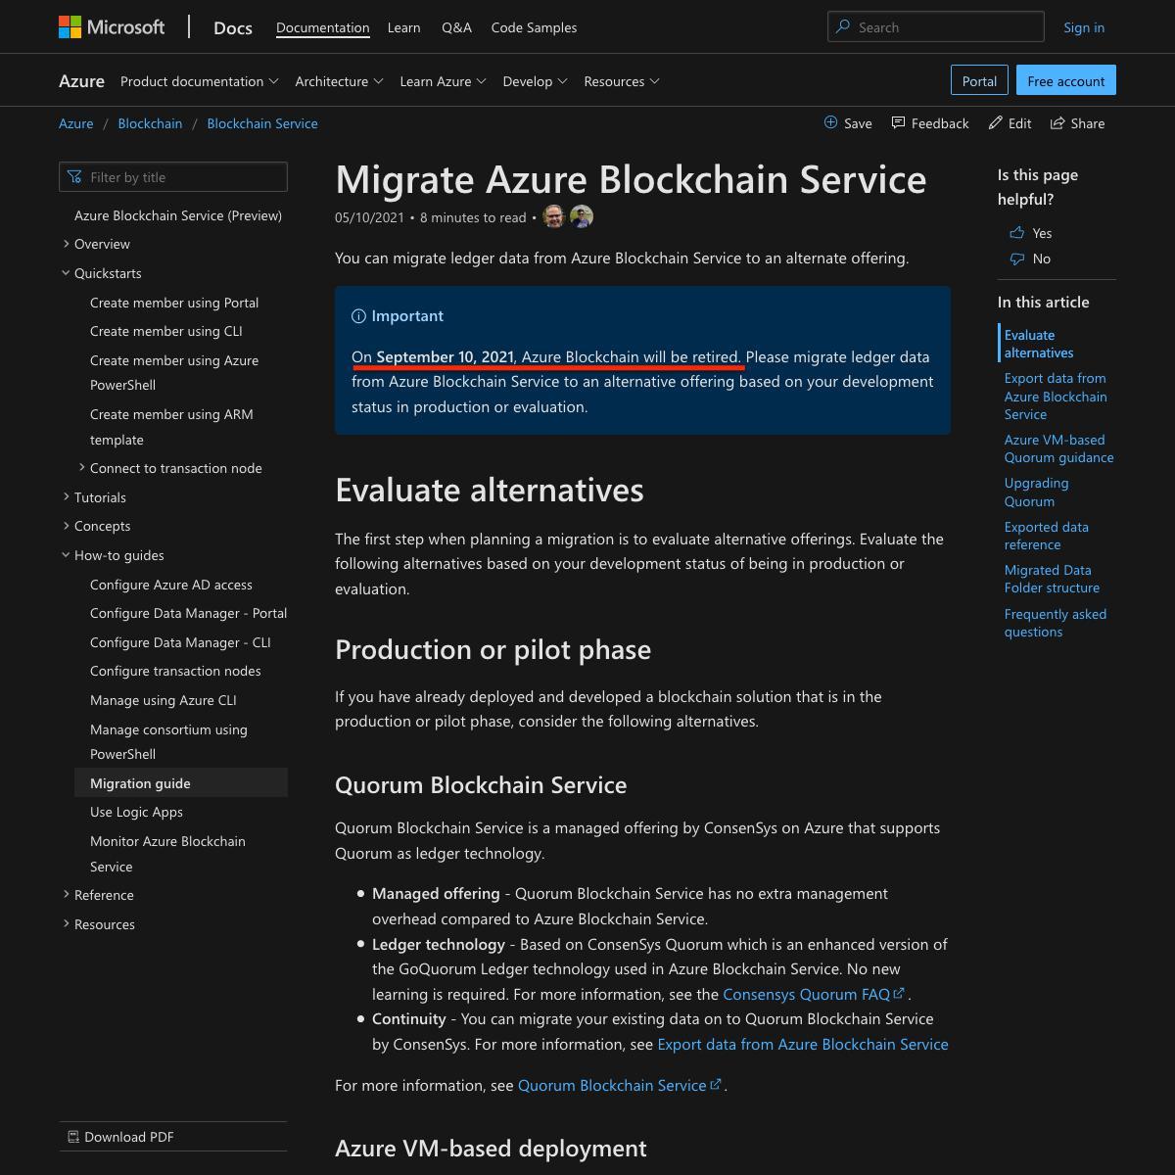Open Manage consortium using PowerShell
This screenshot has width=1175, height=1175.
pos(168,742)
